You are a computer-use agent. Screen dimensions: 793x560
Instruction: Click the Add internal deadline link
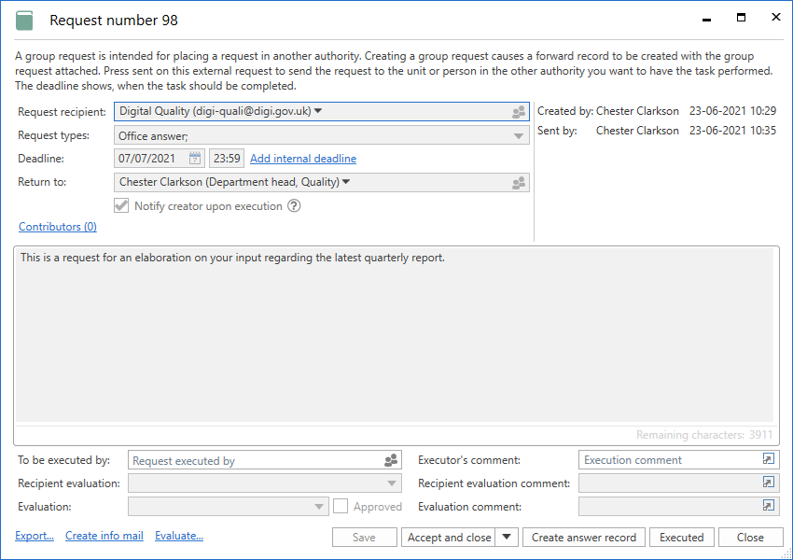[x=303, y=159]
